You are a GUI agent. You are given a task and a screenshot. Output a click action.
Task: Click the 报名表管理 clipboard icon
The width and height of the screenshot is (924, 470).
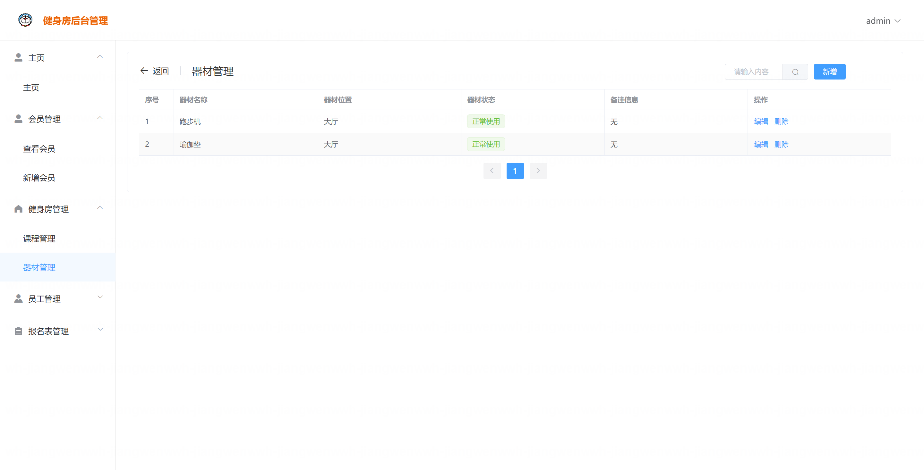(x=18, y=331)
